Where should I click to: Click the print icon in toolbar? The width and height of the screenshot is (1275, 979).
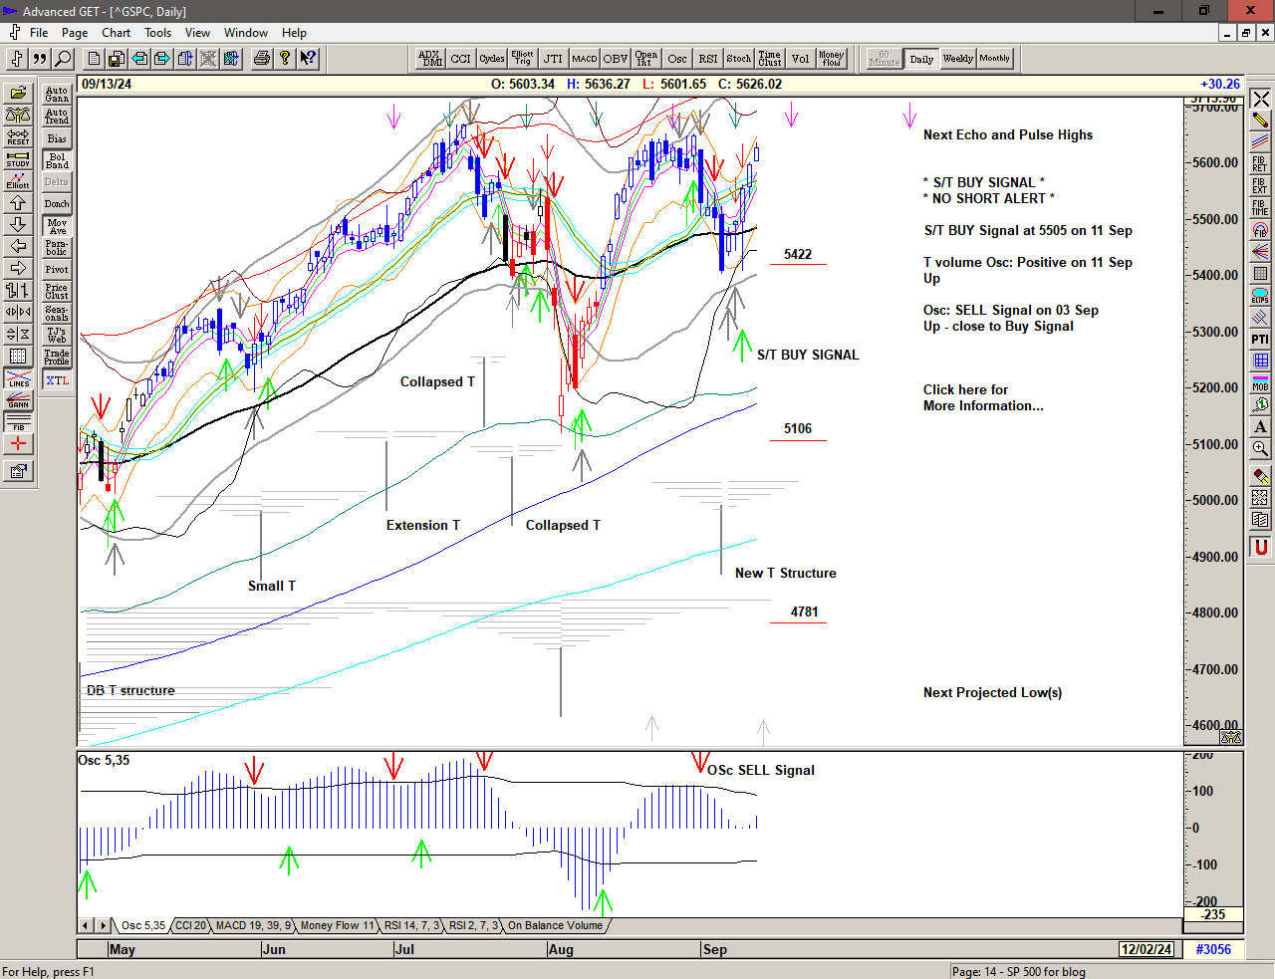point(261,59)
